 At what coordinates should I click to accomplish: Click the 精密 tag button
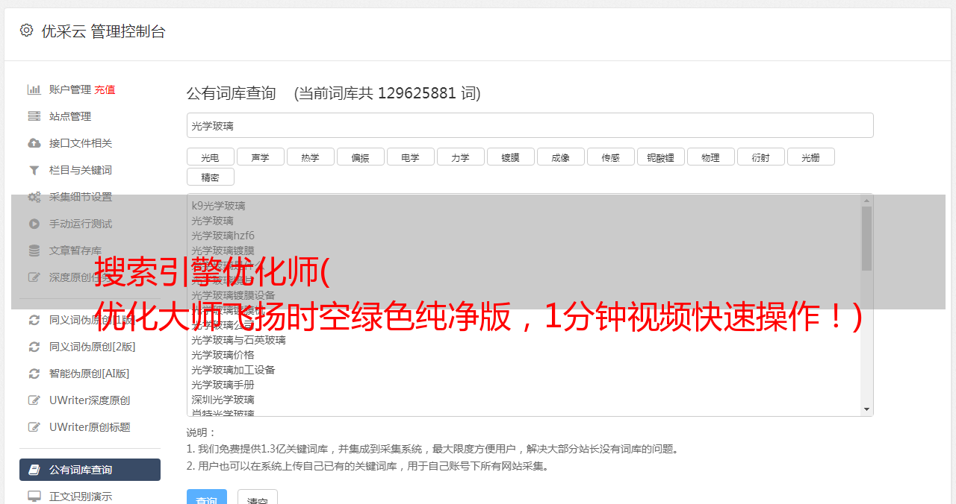click(x=210, y=177)
